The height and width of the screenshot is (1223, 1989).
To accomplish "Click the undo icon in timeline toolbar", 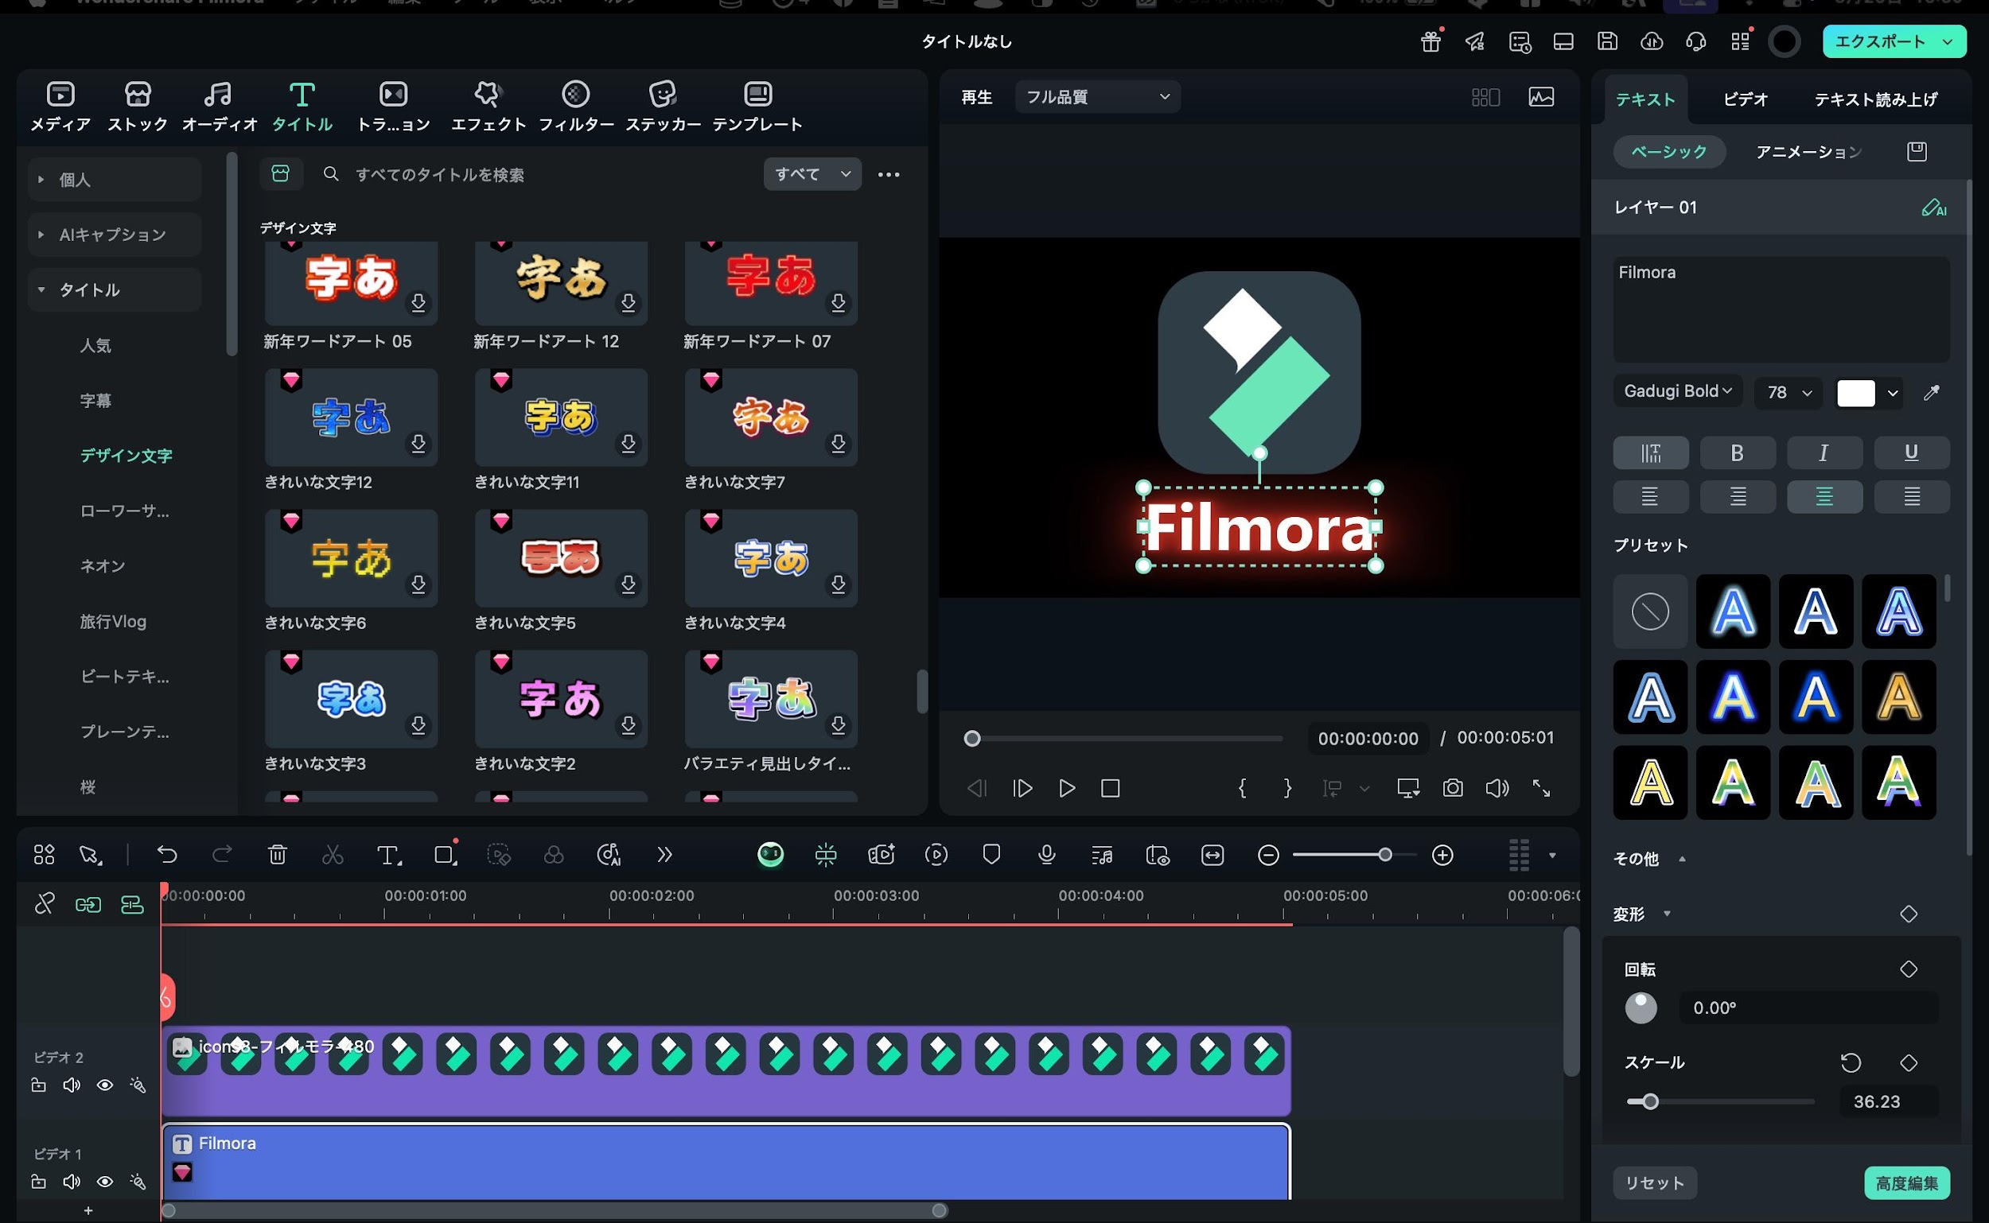I will (x=167, y=854).
